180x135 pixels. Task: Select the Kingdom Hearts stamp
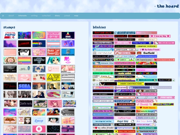[39, 60]
